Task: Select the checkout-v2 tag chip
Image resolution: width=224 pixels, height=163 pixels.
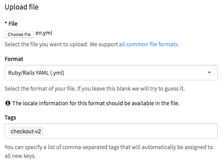Action: [26, 131]
